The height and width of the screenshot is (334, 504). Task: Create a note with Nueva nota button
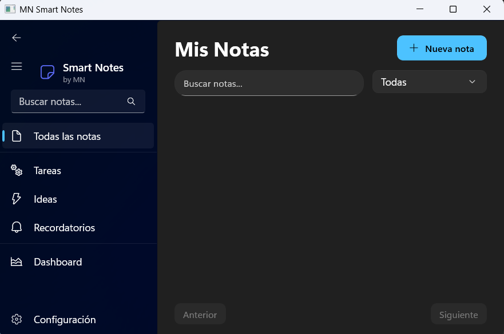442,48
